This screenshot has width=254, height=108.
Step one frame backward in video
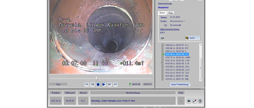point(92,85)
